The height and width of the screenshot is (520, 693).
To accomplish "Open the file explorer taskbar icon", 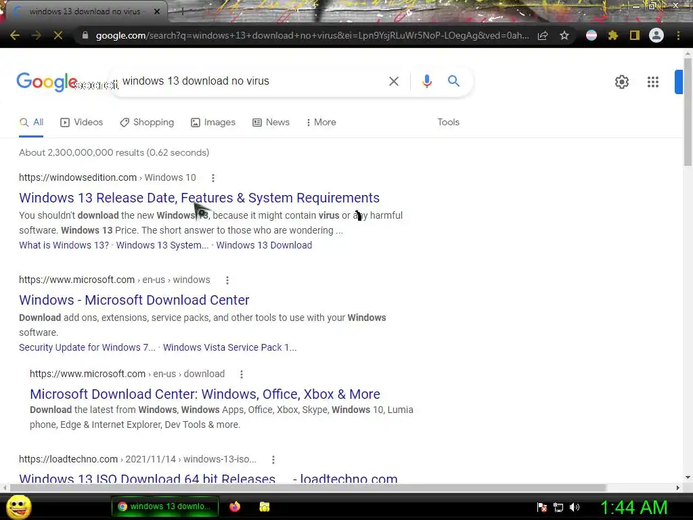I will 265,506.
